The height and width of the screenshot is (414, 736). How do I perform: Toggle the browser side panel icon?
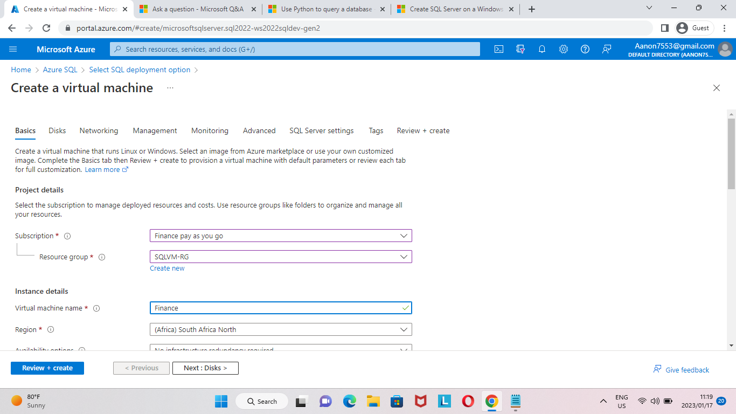coord(664,28)
